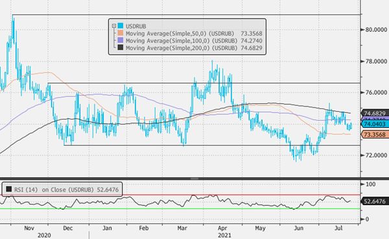
Task: Click the 52.6476 RSI axis tag
Action: pyautogui.click(x=375, y=201)
